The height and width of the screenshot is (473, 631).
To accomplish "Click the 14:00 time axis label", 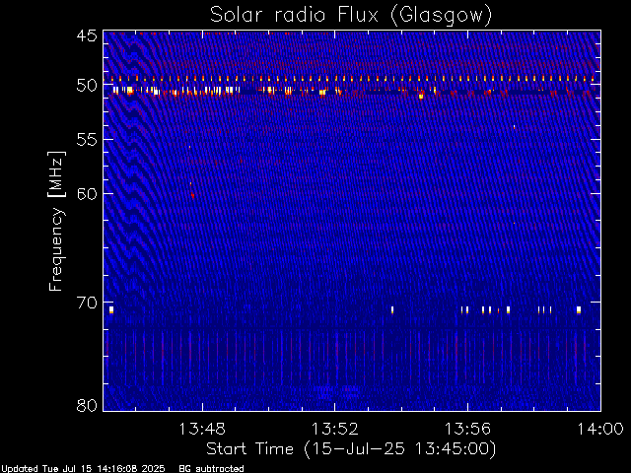I will 600,429.
